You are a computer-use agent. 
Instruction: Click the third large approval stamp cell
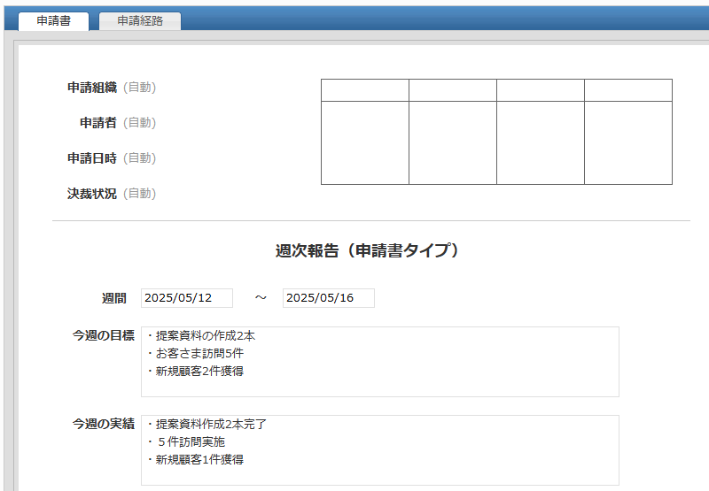click(540, 142)
